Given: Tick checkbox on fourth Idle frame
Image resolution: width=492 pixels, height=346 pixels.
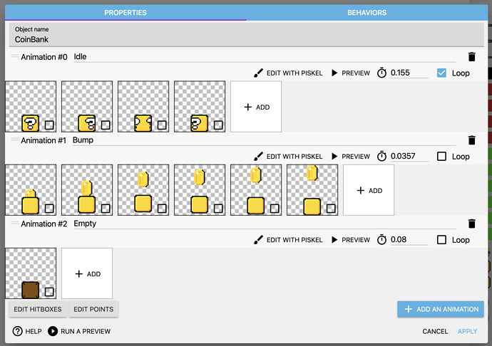Looking at the screenshot, I should pyautogui.click(x=218, y=125).
